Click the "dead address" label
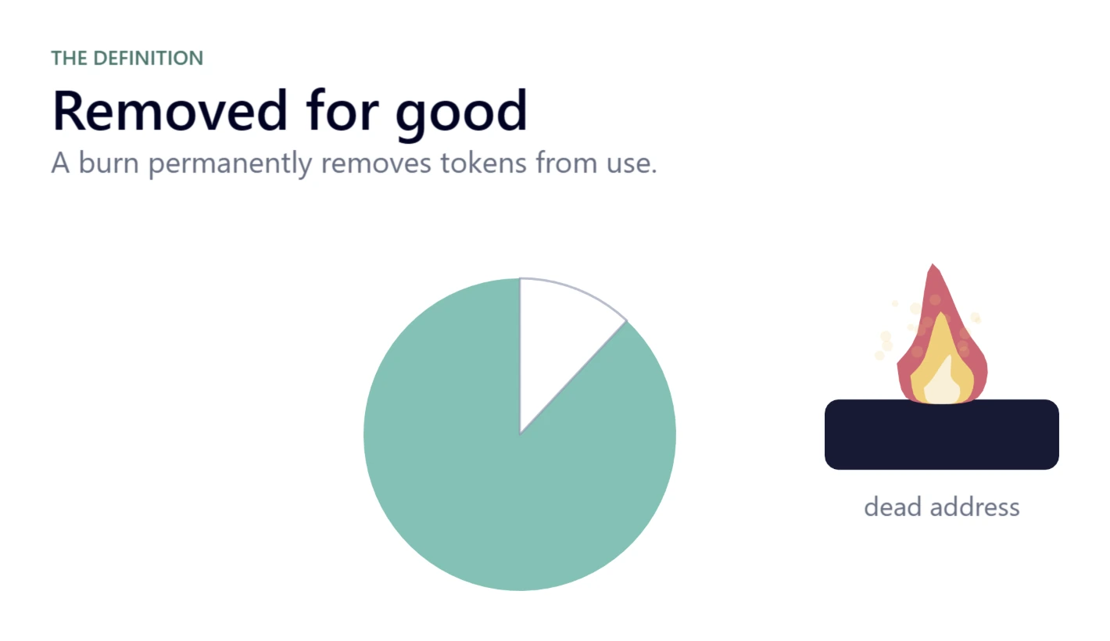Viewport: 1110px width, 641px height. pyautogui.click(x=941, y=507)
